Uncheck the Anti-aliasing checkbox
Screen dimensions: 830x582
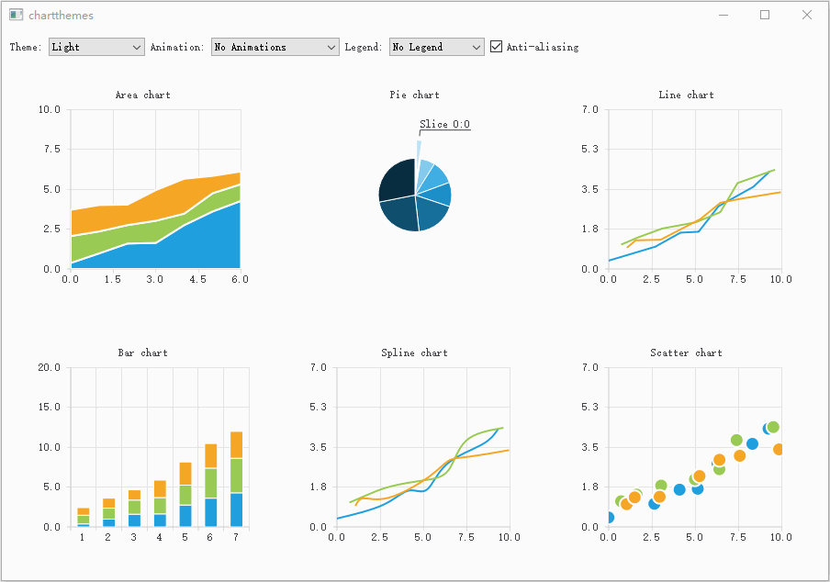coord(496,47)
